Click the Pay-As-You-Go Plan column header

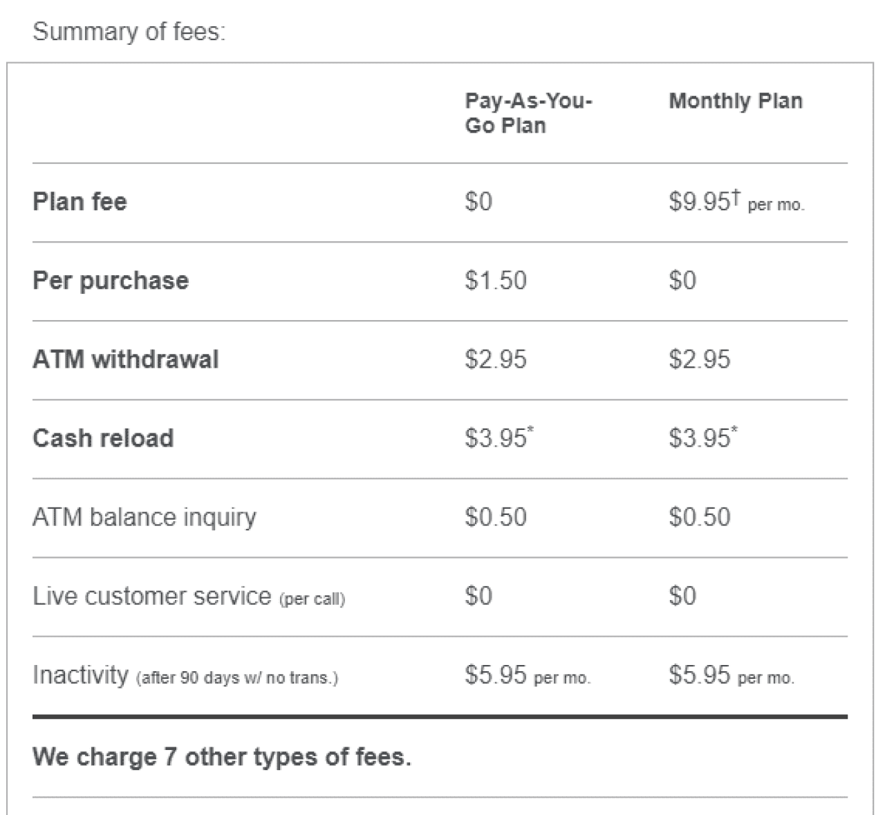click(528, 113)
